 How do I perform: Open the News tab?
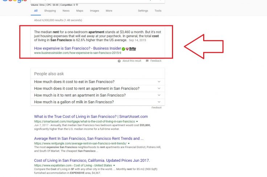tap(66, 11)
